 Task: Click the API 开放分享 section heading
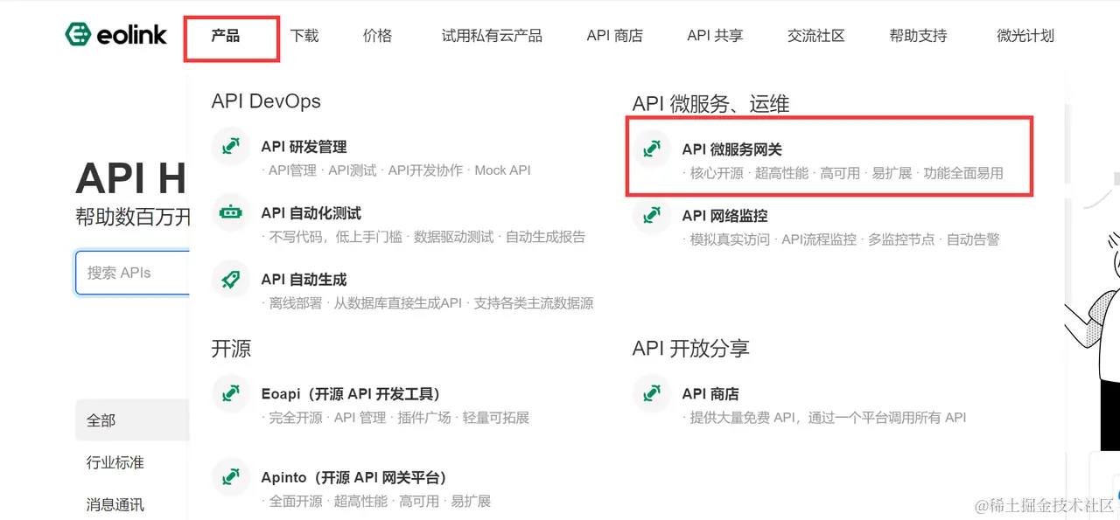[x=691, y=349]
